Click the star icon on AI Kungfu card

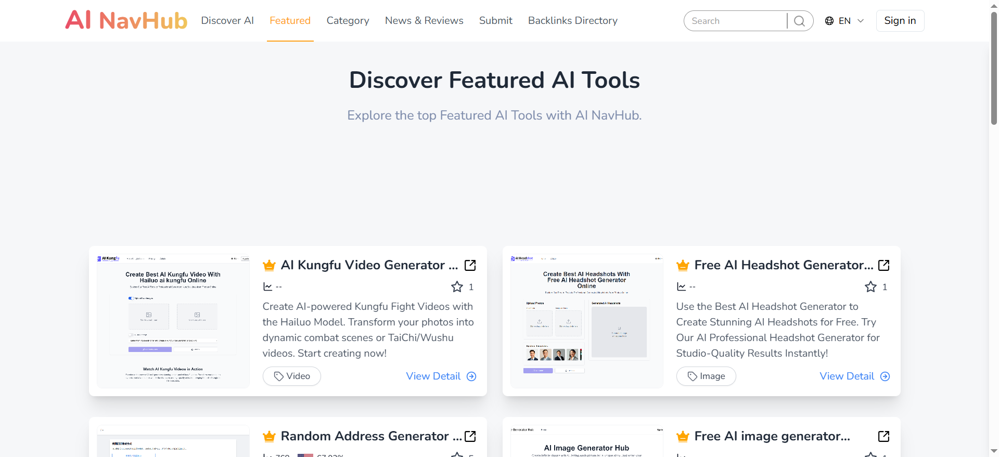pos(457,286)
